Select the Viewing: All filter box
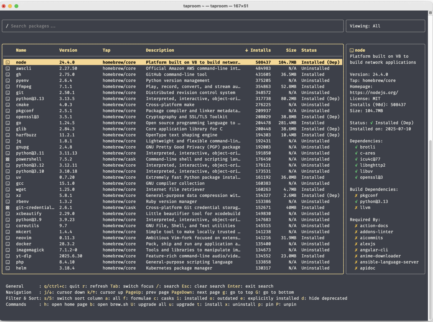 (x=385, y=26)
